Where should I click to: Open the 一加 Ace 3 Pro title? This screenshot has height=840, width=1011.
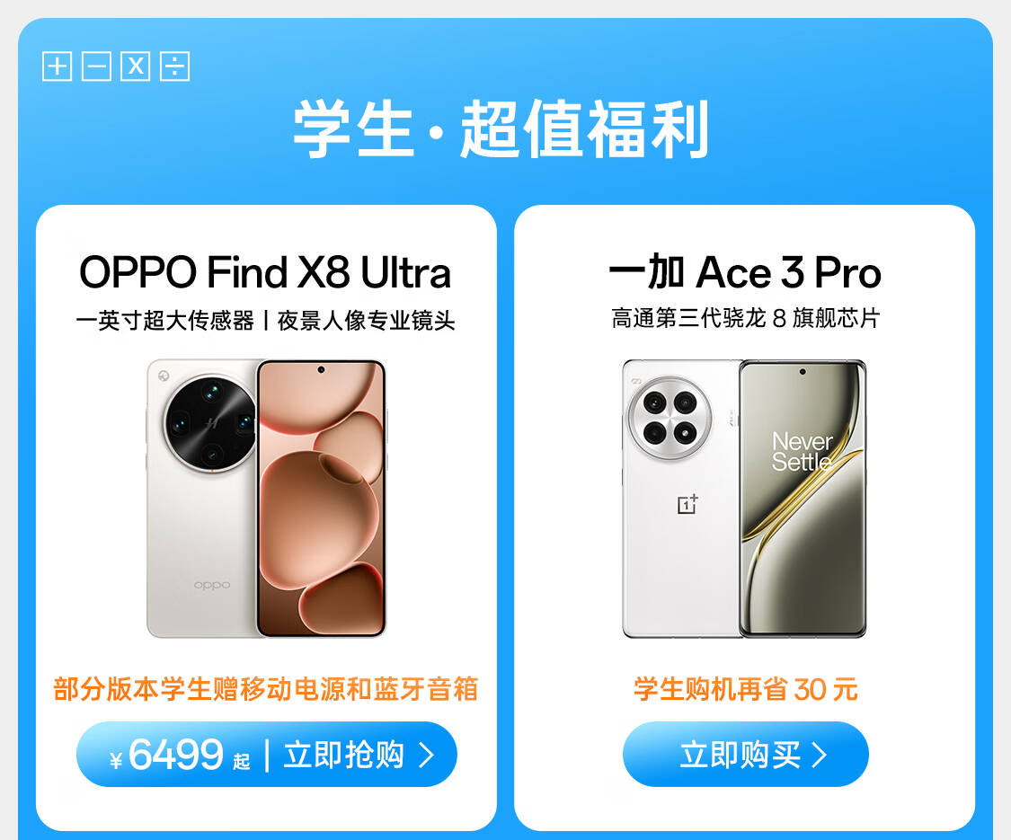(745, 272)
